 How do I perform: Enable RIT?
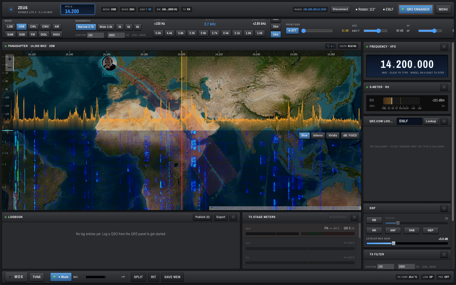[153, 277]
